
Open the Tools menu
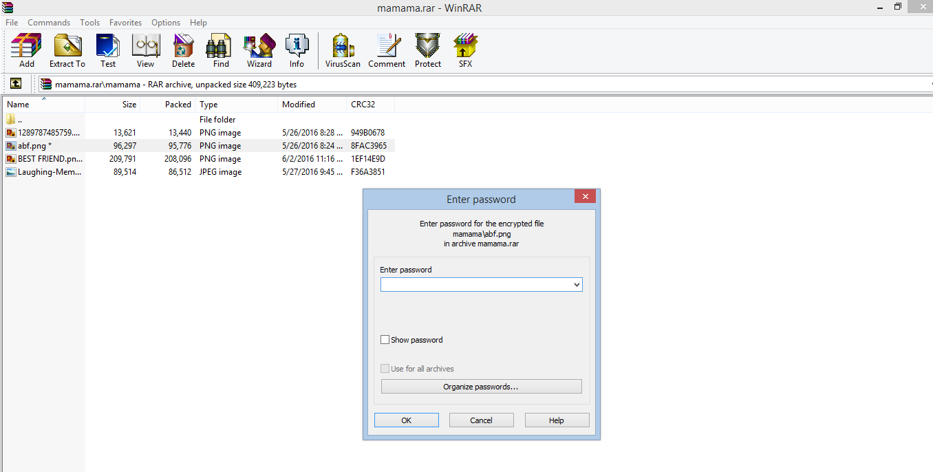(x=89, y=23)
